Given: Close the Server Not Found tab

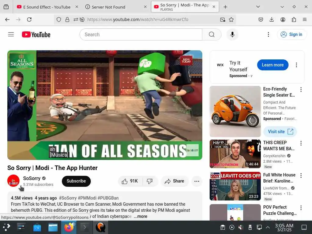Looking at the screenshot, I should 145,7.
